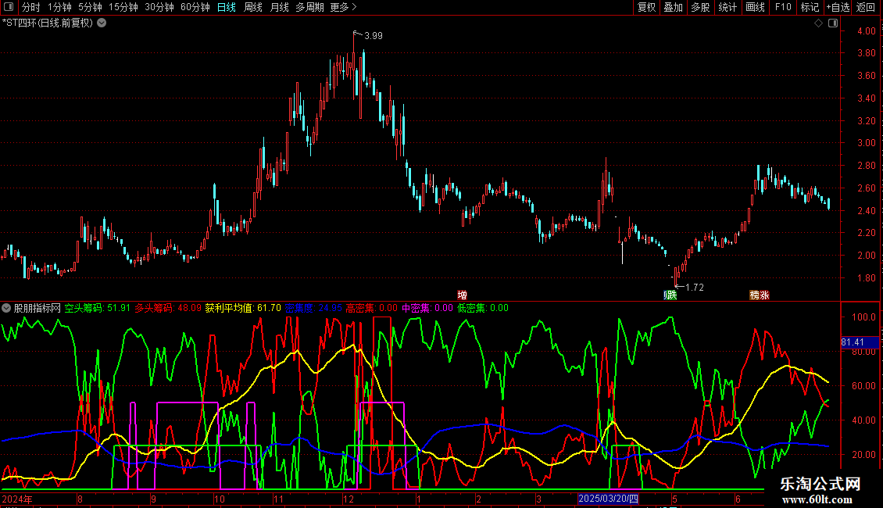883x508 pixels.
Task: Click the panel layout icon at top-left
Action: 9,7
